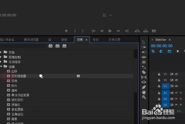Target the A3 audio track

point(165,105)
